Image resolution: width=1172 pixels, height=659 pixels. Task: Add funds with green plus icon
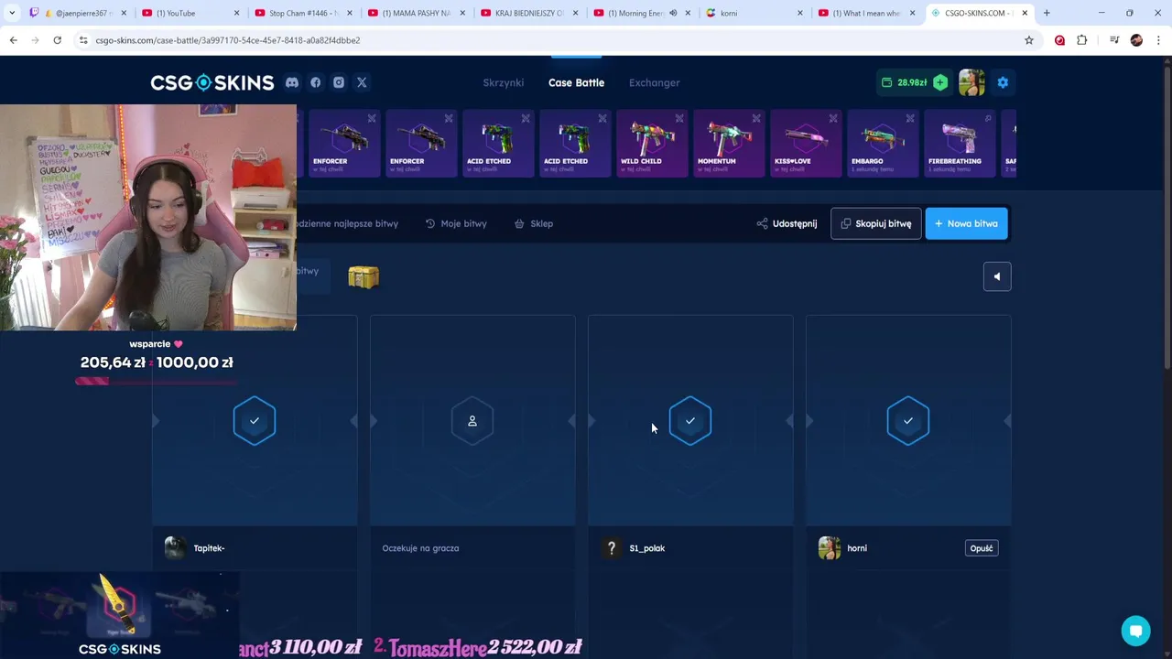tap(940, 82)
